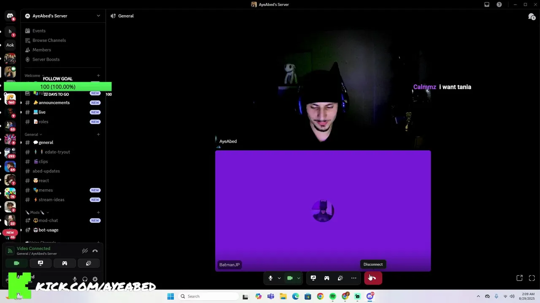Click the Windows Start button
540x303 pixels.
point(170,296)
